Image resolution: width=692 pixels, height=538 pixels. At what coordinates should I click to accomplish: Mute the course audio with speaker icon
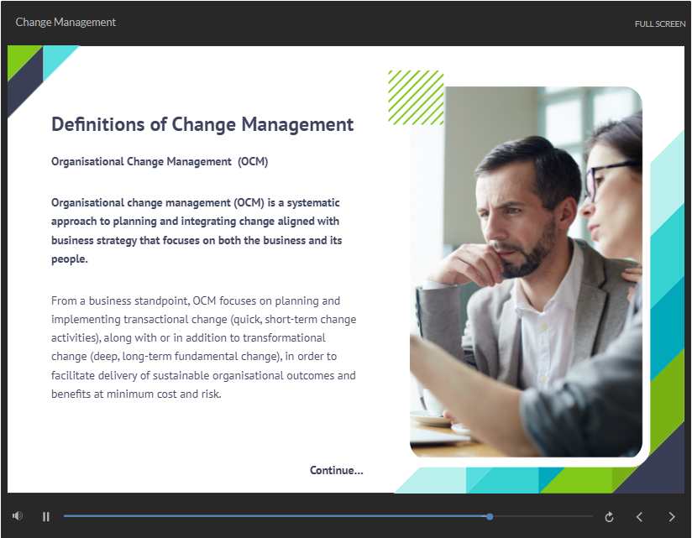click(18, 515)
